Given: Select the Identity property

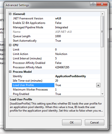Looking at the screenshot, I should point(33,76).
